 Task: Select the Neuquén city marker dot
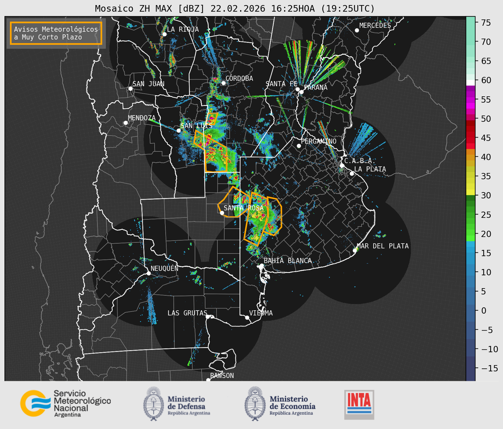click(x=148, y=273)
